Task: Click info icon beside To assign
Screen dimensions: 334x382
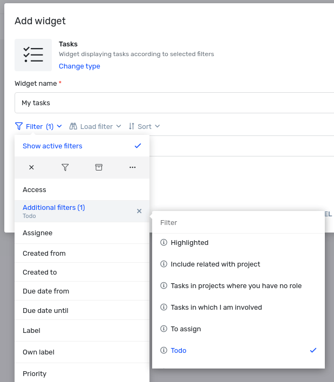Action: [163, 329]
